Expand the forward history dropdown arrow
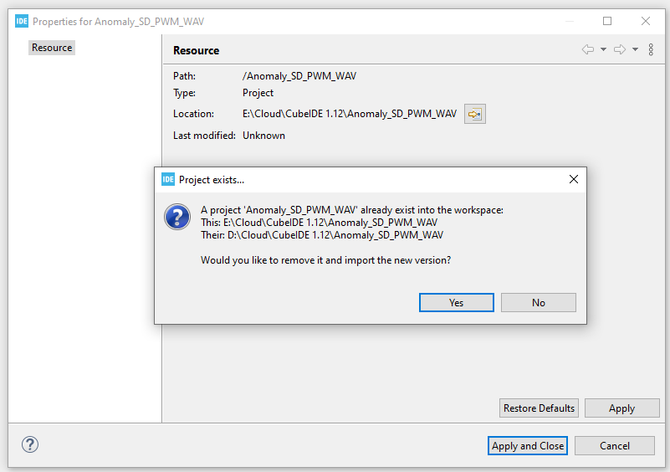 pos(635,50)
